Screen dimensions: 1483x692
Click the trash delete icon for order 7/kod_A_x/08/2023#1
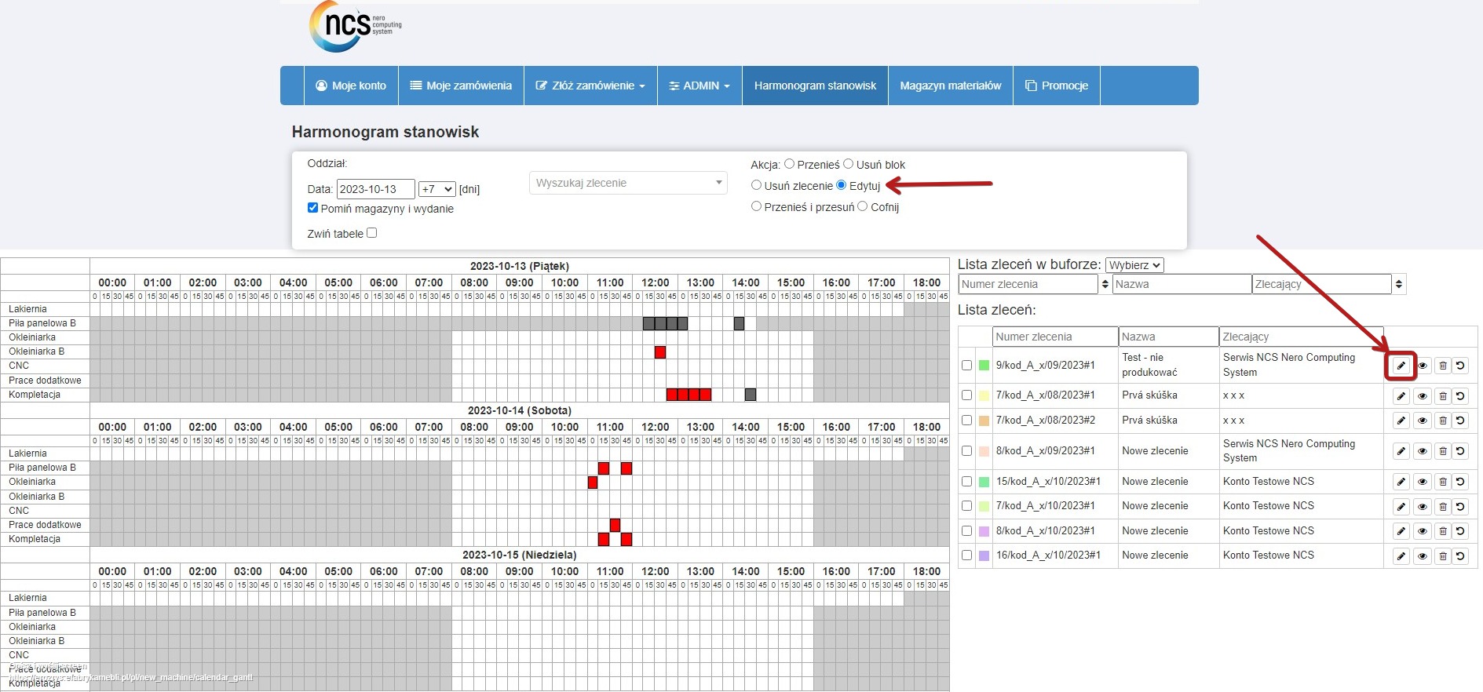[1442, 396]
